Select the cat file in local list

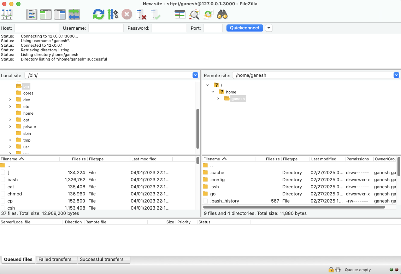pyautogui.click(x=98, y=187)
